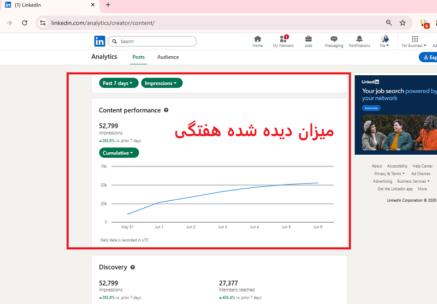Bookmark this page with star icon
This screenshot has height=304, width=437.
coord(403,23)
